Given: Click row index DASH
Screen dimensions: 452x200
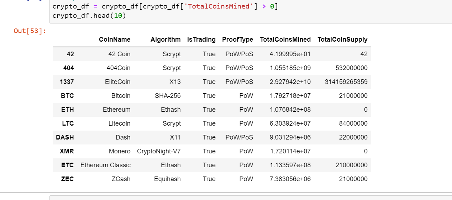Looking at the screenshot, I should tap(65, 137).
